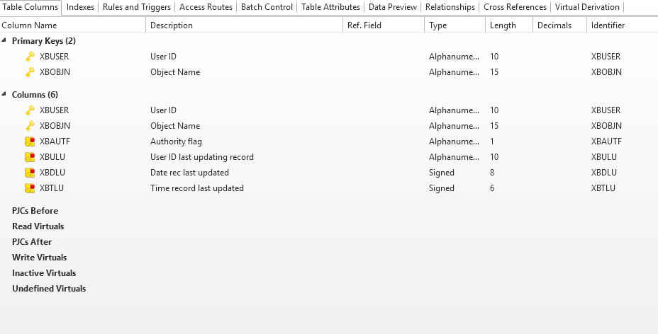Click the XBDLU column icon
This screenshot has width=658, height=334.
[x=30, y=173]
